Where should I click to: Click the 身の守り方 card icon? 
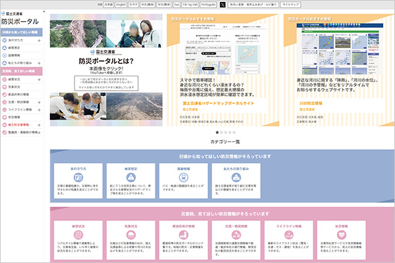pyautogui.click(x=78, y=178)
